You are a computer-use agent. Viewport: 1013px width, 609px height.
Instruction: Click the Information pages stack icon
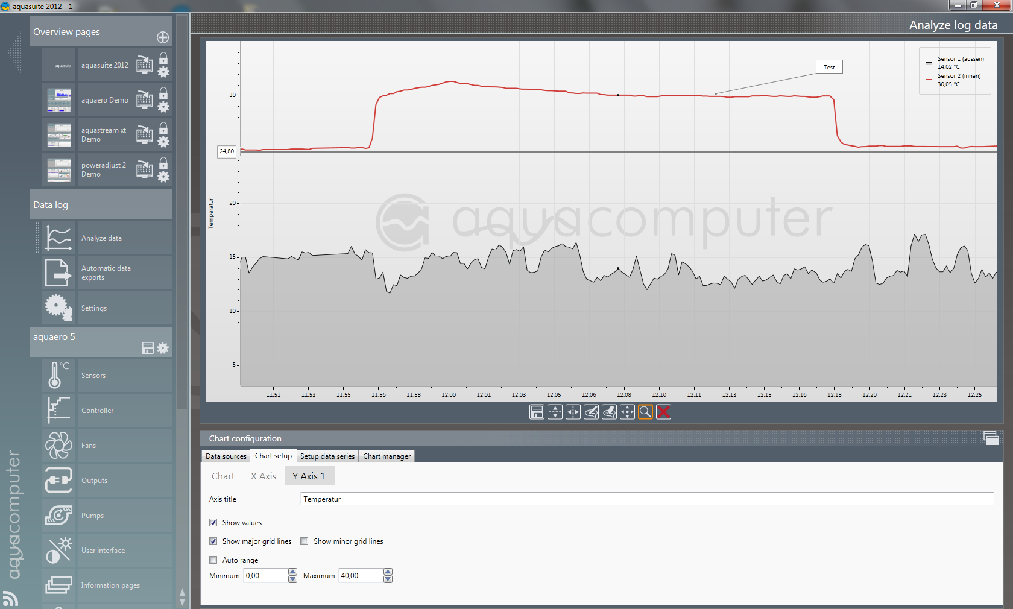(58, 585)
